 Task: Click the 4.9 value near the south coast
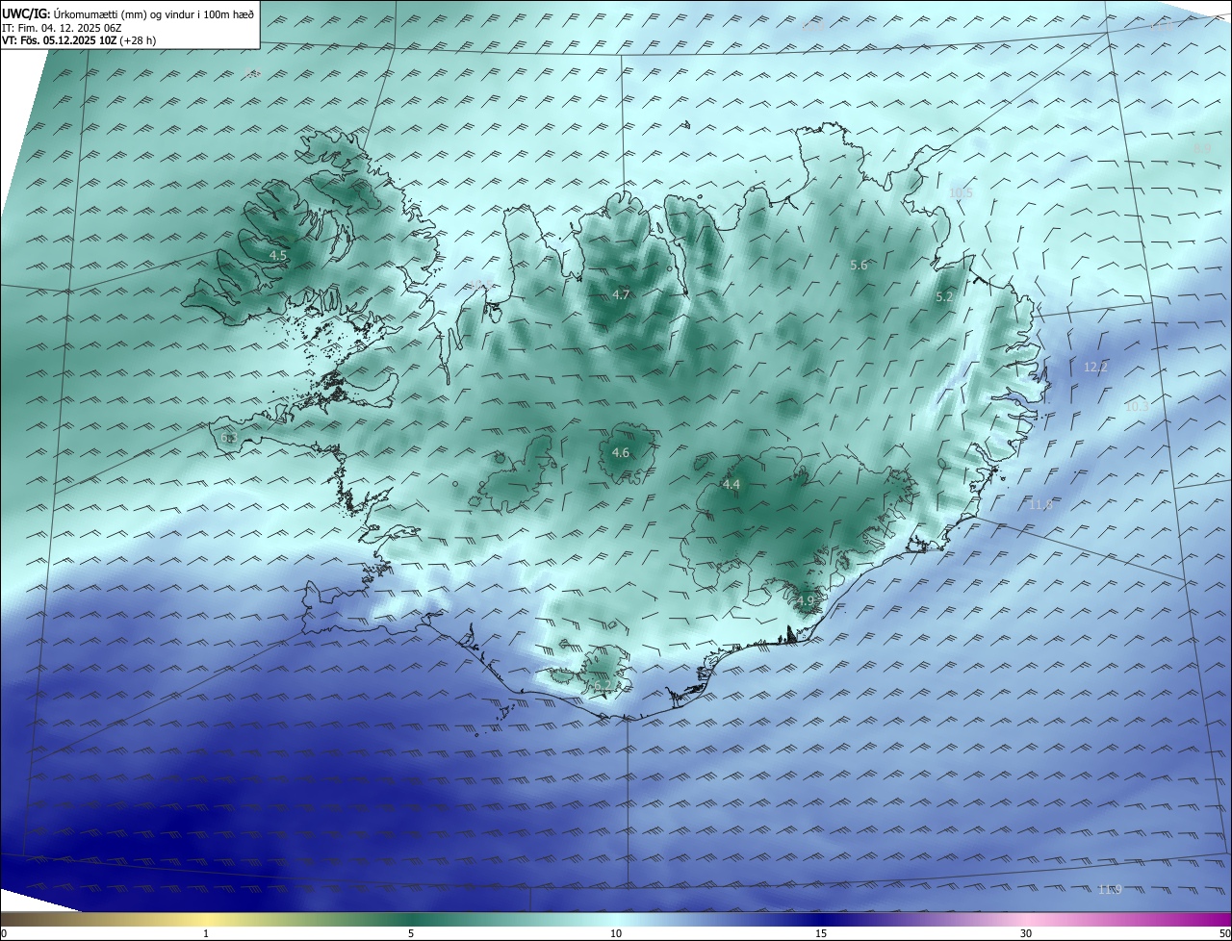pos(806,600)
